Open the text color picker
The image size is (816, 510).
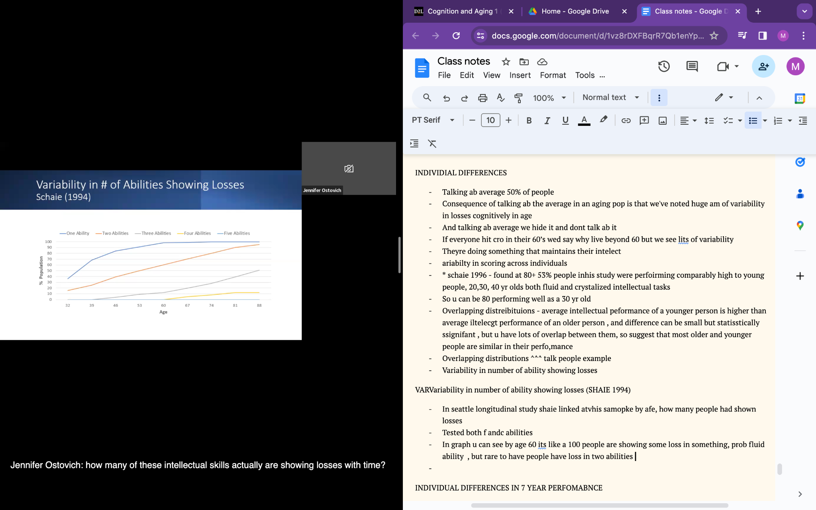click(584, 121)
